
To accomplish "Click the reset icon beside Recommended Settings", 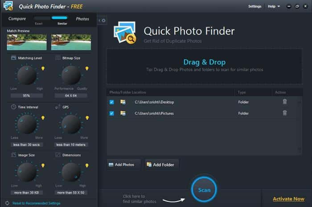I will tap(8, 203).
